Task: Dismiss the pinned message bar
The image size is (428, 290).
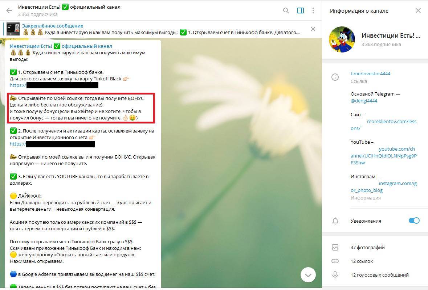Action: point(313,29)
